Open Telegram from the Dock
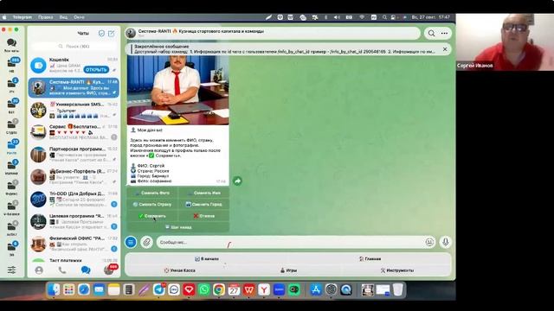554x311 pixels. 159,290
